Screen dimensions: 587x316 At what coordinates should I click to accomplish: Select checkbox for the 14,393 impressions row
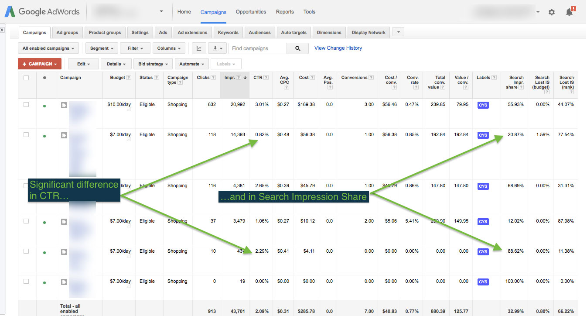tap(26, 135)
